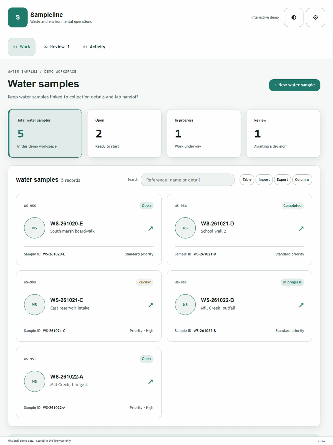Filter by the Open summary card
Image resolution: width=333 pixels, height=445 pixels.
[x=124, y=133]
